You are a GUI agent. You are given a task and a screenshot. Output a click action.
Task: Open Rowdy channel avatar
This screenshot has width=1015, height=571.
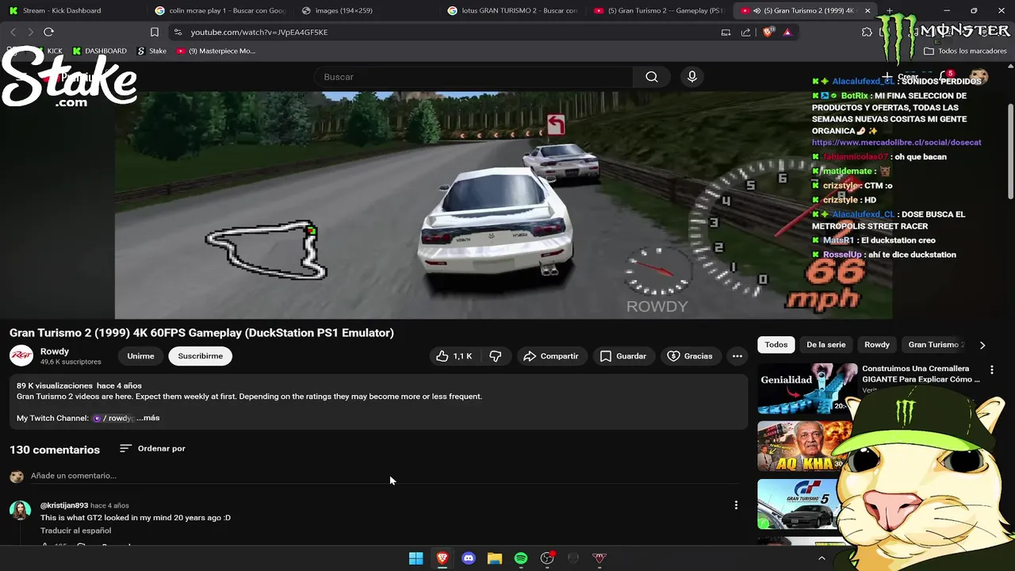point(21,356)
